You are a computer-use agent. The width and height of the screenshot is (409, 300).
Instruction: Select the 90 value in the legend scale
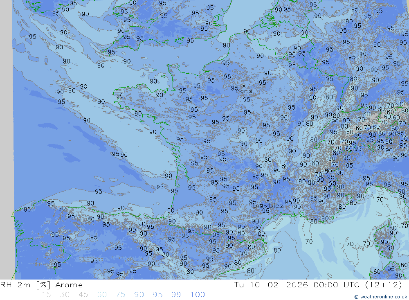(x=139, y=295)
